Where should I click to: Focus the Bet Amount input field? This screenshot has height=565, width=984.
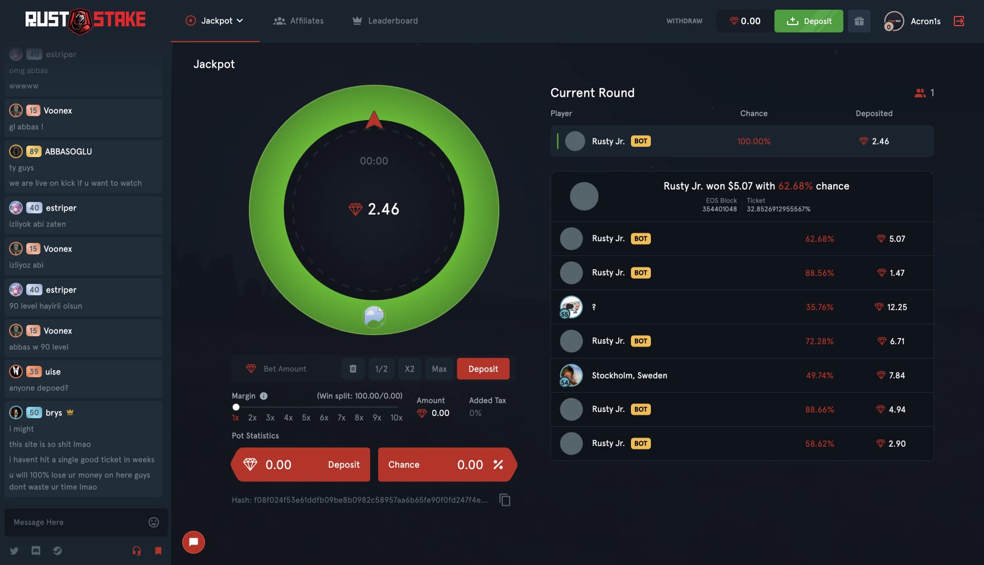click(x=296, y=369)
